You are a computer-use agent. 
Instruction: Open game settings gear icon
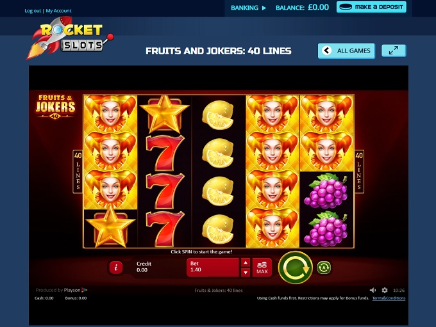pyautogui.click(x=385, y=290)
